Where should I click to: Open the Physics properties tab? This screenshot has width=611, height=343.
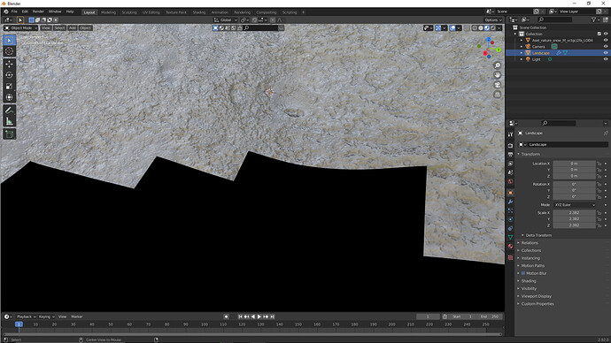pos(510,220)
